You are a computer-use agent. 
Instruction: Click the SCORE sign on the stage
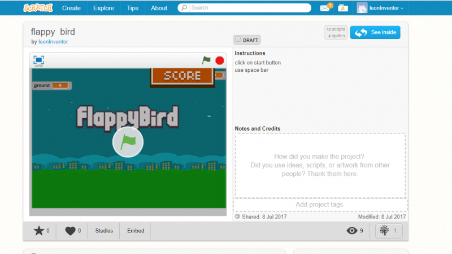click(x=182, y=76)
